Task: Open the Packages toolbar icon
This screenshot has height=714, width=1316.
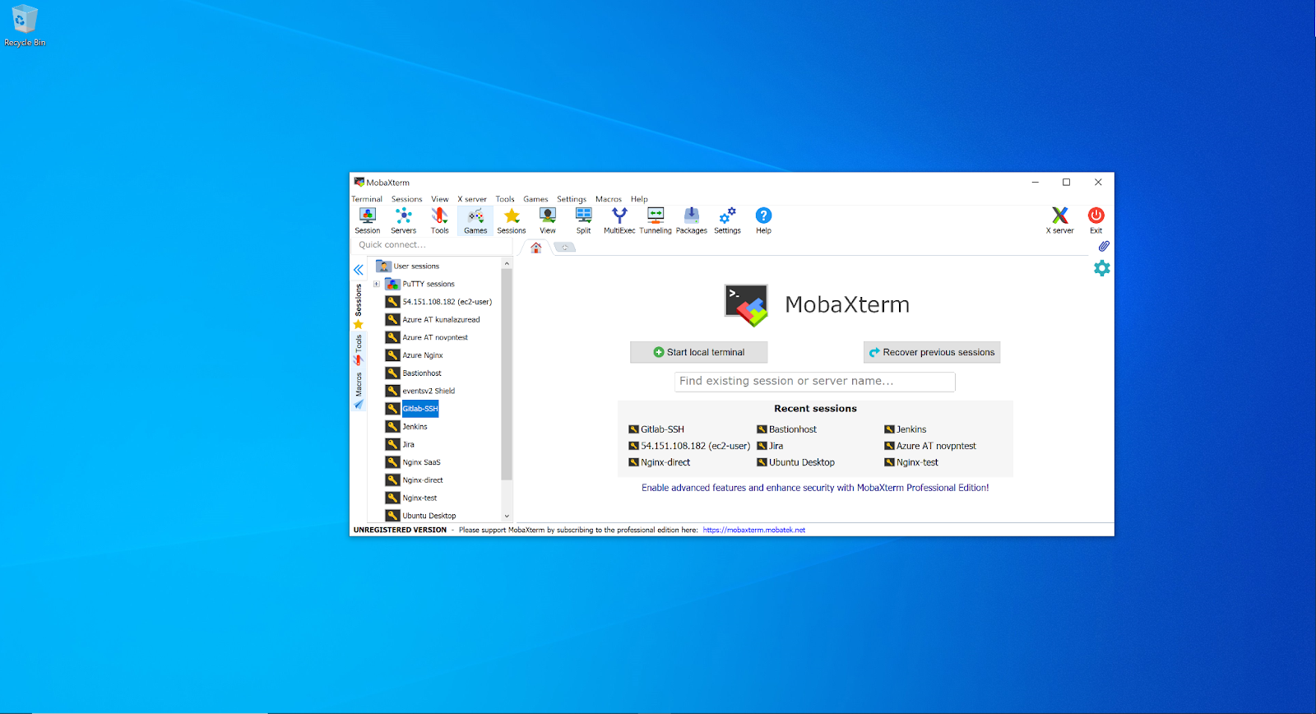Action: 692,220
